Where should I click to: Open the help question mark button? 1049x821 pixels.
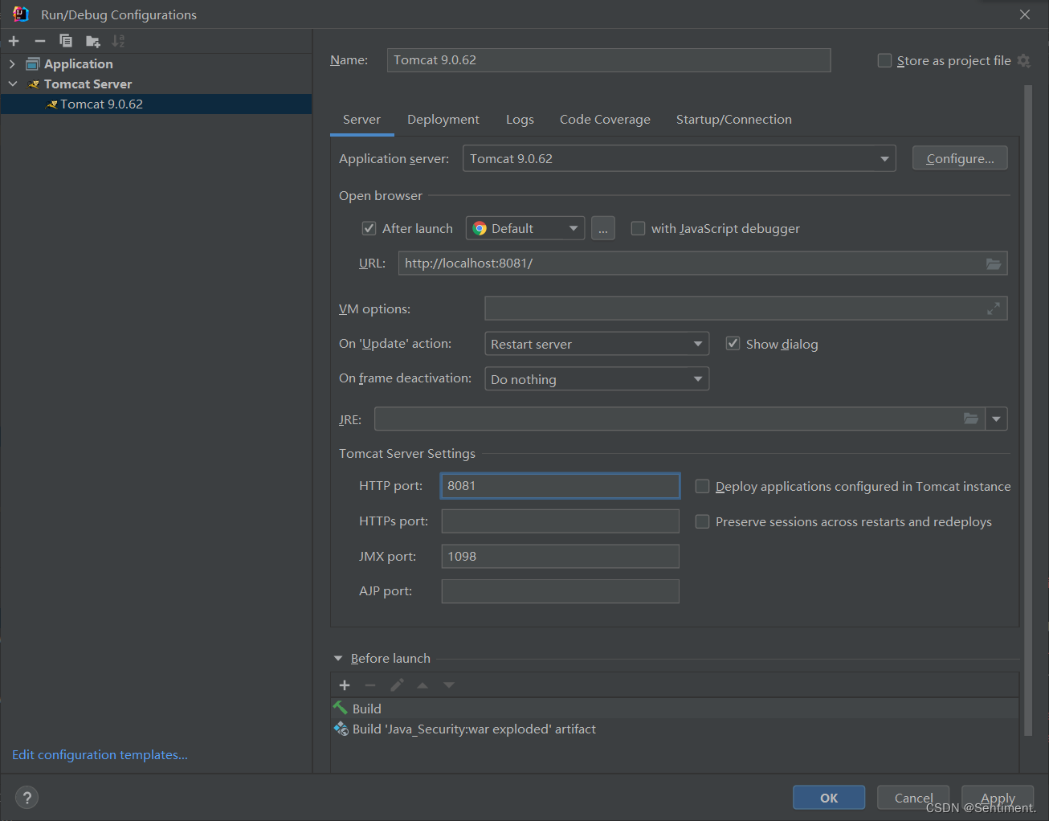27,798
